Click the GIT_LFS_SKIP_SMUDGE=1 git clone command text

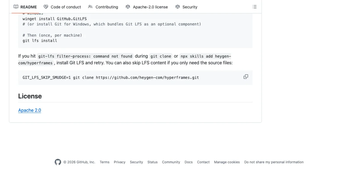point(111,77)
